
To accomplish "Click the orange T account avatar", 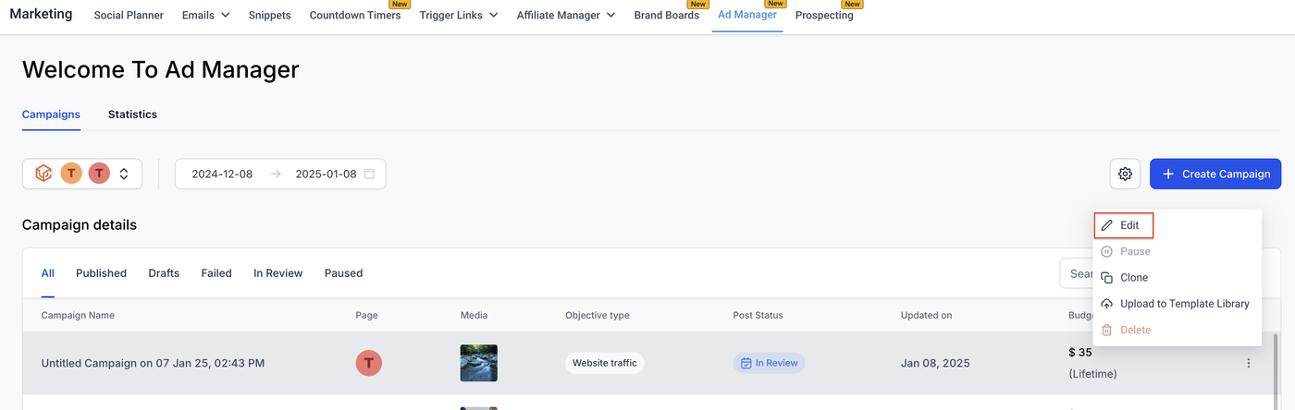I will pos(71,174).
